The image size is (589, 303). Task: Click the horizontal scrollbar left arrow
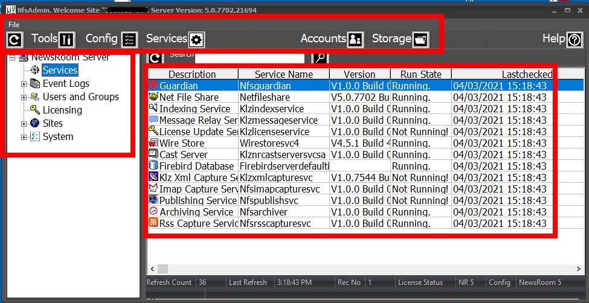point(152,269)
